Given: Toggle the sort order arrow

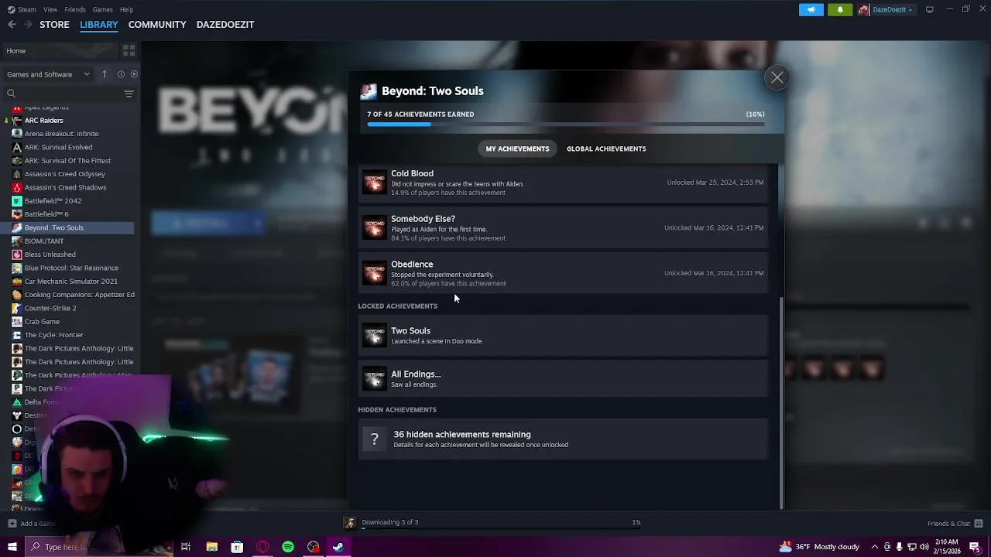Looking at the screenshot, I should (x=105, y=74).
